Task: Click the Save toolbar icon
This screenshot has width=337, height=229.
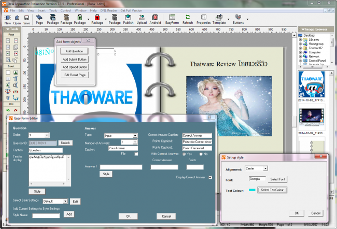Action: click(x=26, y=20)
